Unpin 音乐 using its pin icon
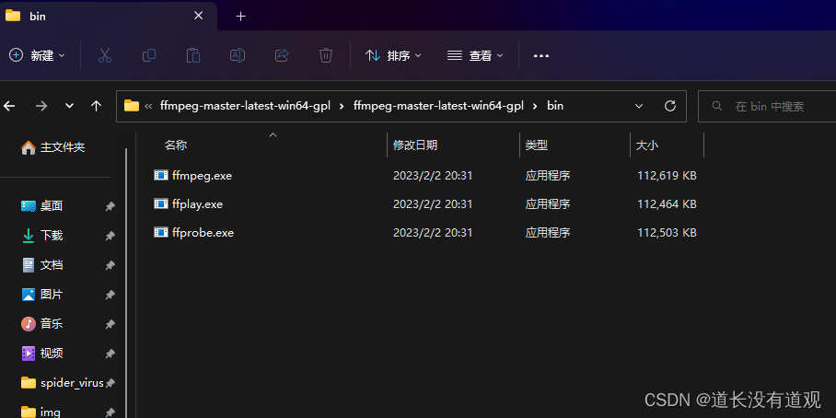The height and width of the screenshot is (418, 836). (110, 324)
